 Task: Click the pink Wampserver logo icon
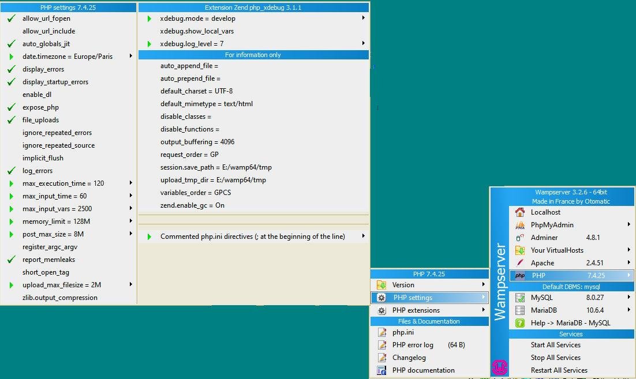point(500,367)
